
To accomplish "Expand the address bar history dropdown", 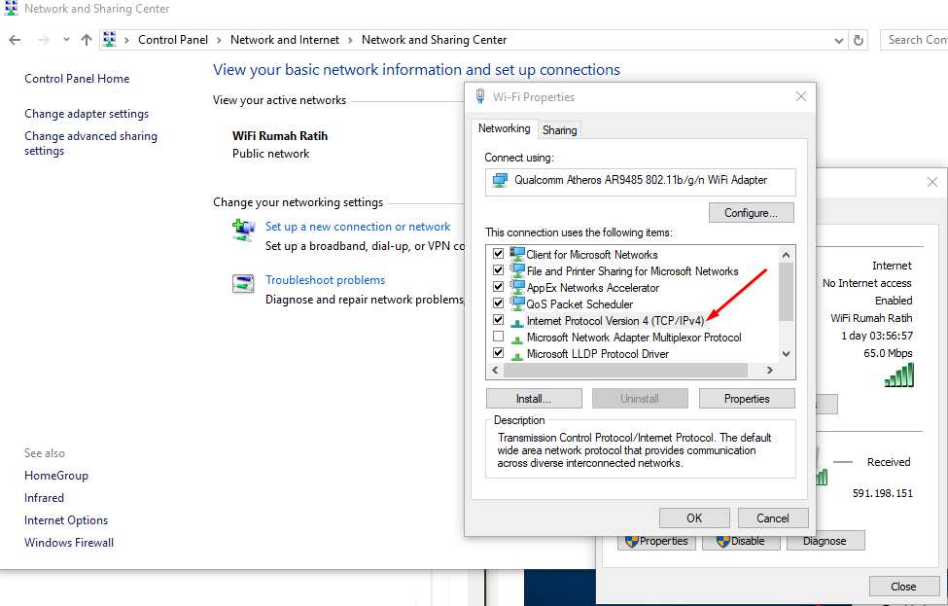I will 838,41.
